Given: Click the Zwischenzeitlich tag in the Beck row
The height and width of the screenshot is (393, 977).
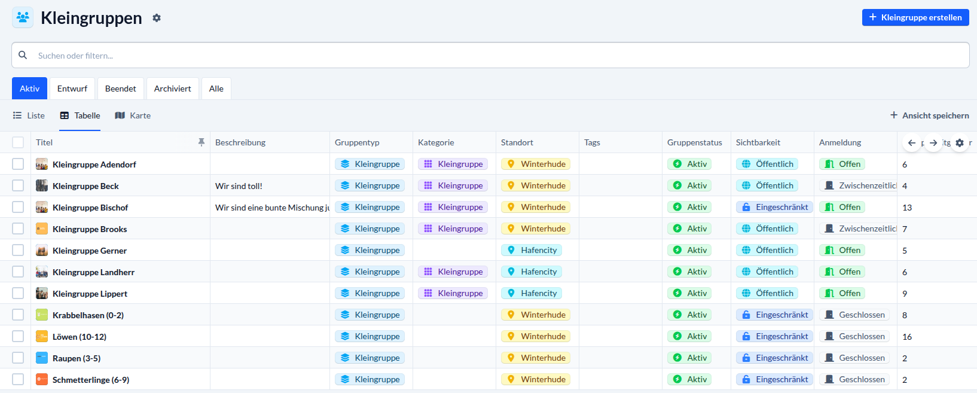Looking at the screenshot, I should (x=858, y=185).
